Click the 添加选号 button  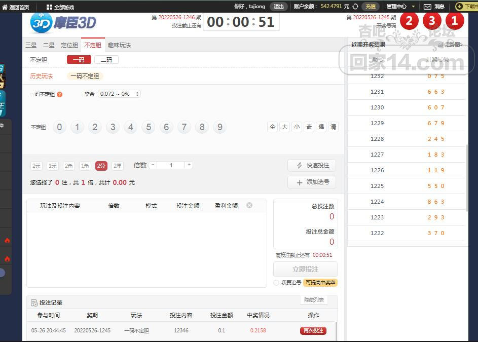pyautogui.click(x=311, y=182)
